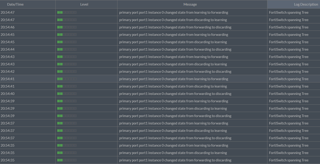Click the message logged at 20:54:42
Image resolution: width=320 pixels, height=164 pixels.
(x=175, y=72)
